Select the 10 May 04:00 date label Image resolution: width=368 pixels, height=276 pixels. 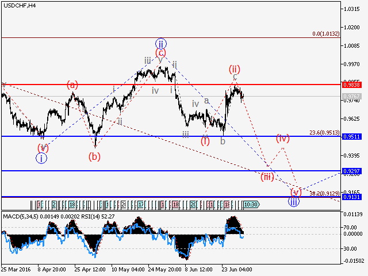coord(128,269)
